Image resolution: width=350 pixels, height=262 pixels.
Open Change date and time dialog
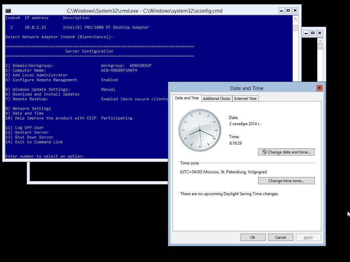click(x=286, y=152)
